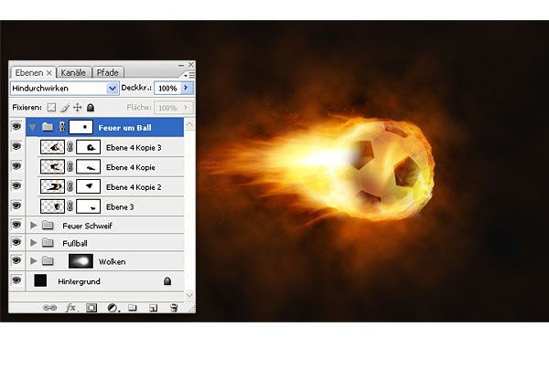Click the Hintergrund layer lock icon
Screen dimensions: 549x390
167,281
